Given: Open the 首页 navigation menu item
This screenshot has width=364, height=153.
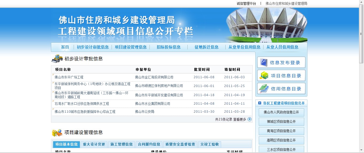Looking at the screenshot, I should pyautogui.click(x=65, y=47).
